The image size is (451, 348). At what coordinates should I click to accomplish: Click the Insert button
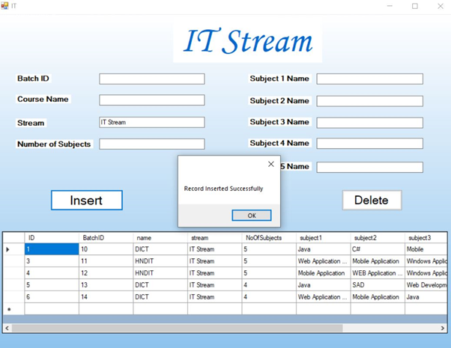coord(87,200)
